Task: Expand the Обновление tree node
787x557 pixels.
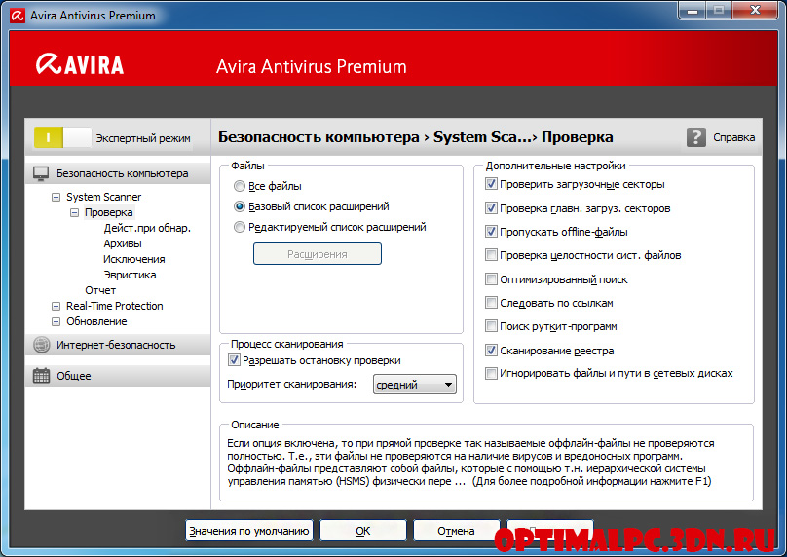Action: (56, 321)
